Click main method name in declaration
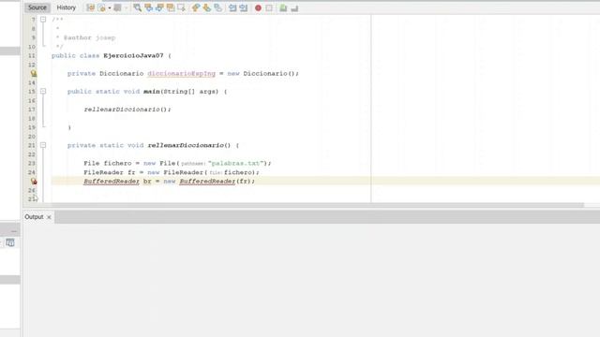 [x=152, y=92]
